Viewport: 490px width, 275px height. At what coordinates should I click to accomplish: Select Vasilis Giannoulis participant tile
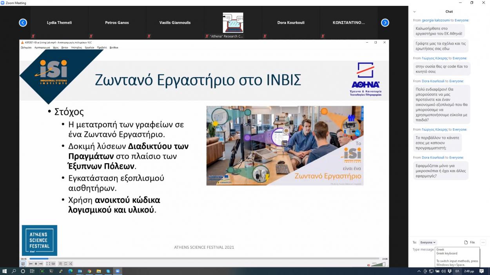175,23
